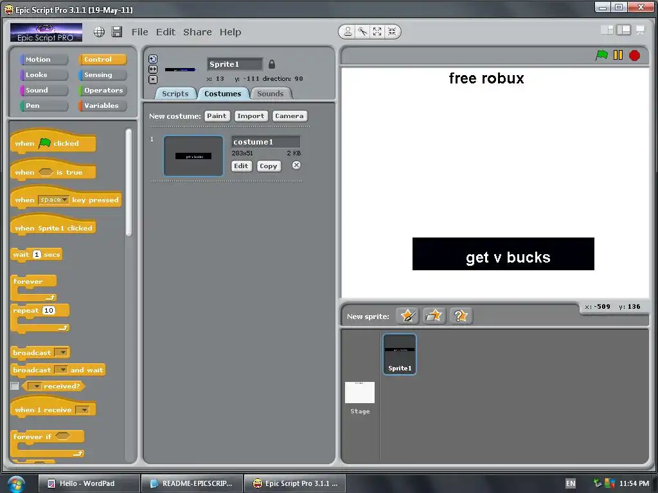Choose new sprite from file
Screen dimensions: 658x493
[x=434, y=316]
